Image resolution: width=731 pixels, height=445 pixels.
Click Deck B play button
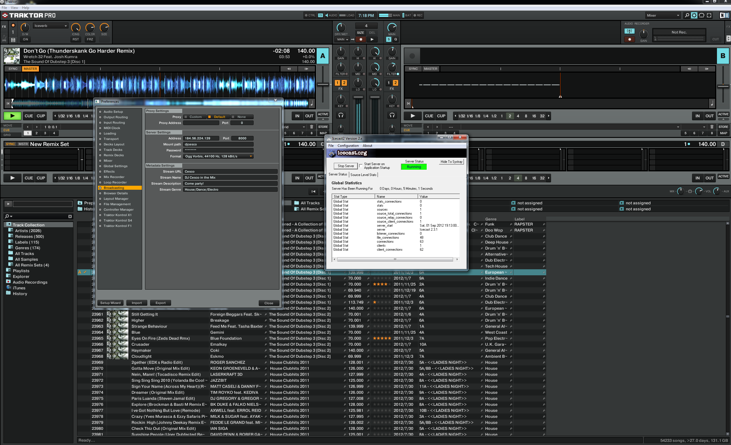(x=412, y=116)
